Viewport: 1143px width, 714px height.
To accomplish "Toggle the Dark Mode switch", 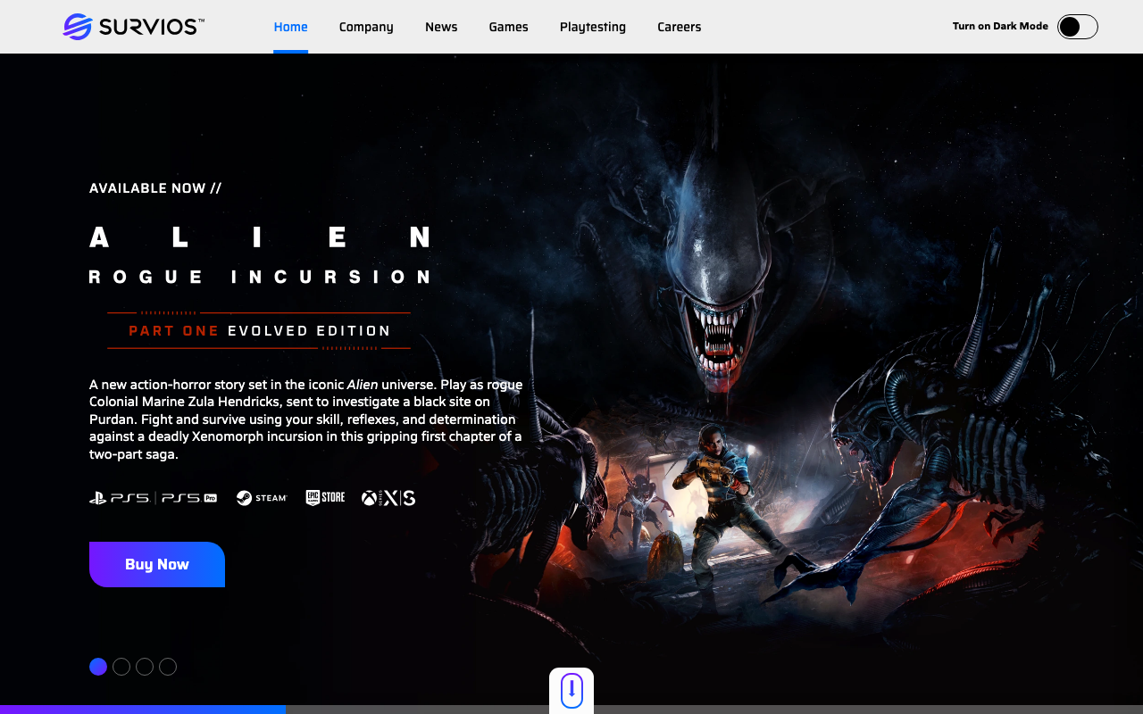I will (x=1077, y=27).
